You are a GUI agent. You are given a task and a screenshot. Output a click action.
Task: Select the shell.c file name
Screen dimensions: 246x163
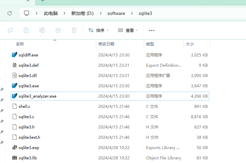click(x=25, y=107)
